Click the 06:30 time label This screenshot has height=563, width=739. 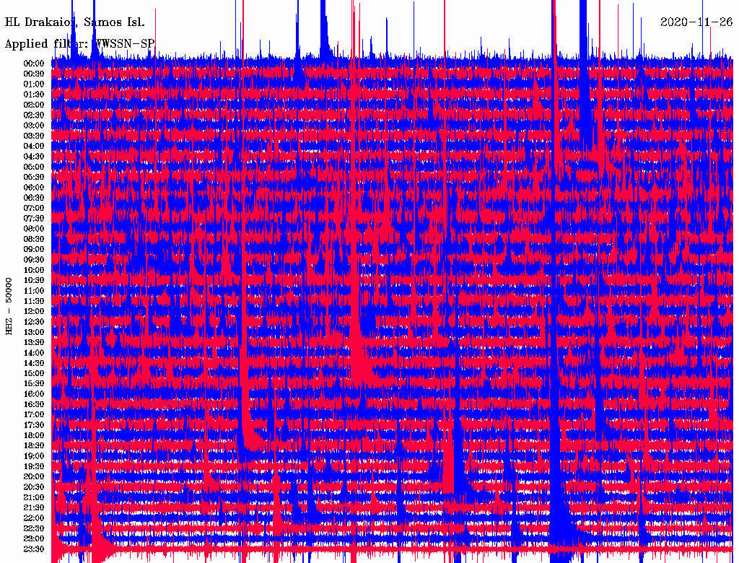click(34, 198)
